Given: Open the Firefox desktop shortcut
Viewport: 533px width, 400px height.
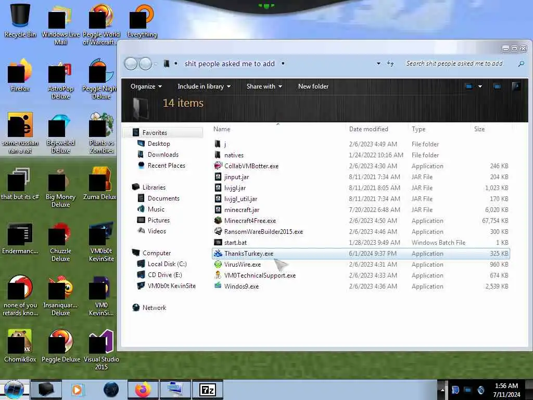Looking at the screenshot, I should pyautogui.click(x=20, y=76).
